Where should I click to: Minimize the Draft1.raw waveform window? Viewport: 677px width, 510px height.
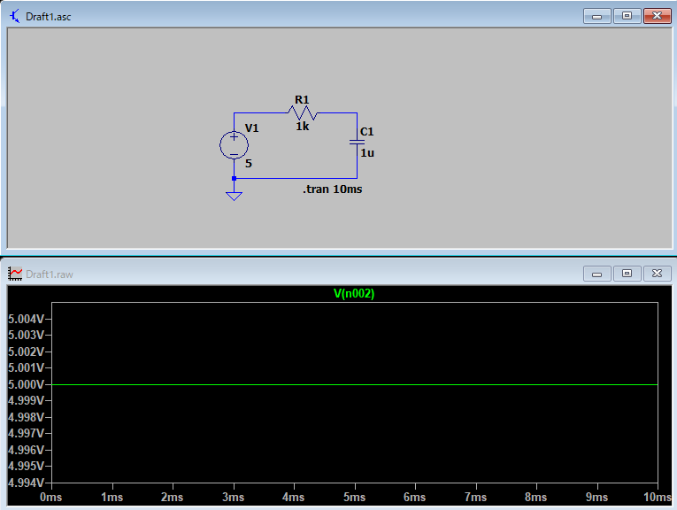point(598,274)
